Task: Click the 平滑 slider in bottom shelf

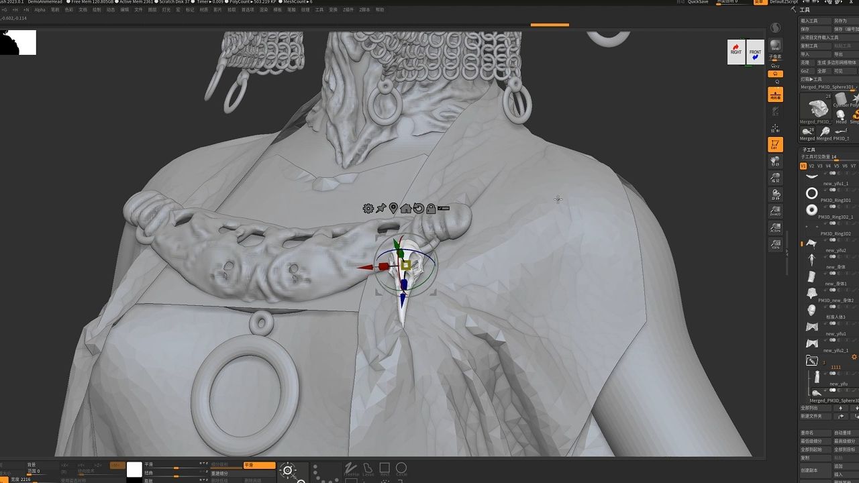Action: pos(176,465)
